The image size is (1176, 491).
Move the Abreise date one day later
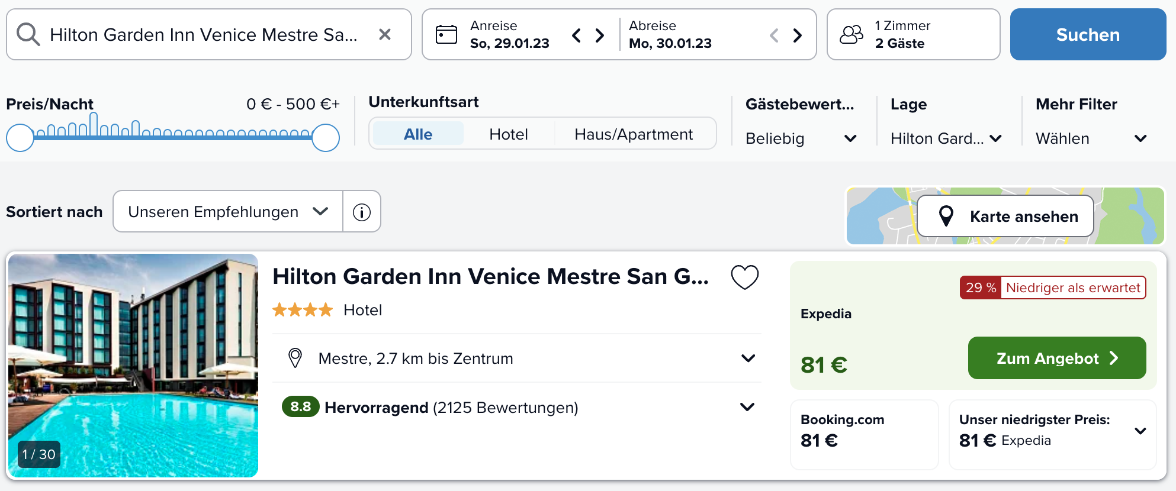pos(798,35)
